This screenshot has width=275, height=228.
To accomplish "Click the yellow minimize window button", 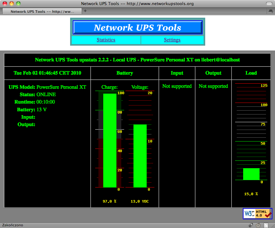I will tap(12, 4).
